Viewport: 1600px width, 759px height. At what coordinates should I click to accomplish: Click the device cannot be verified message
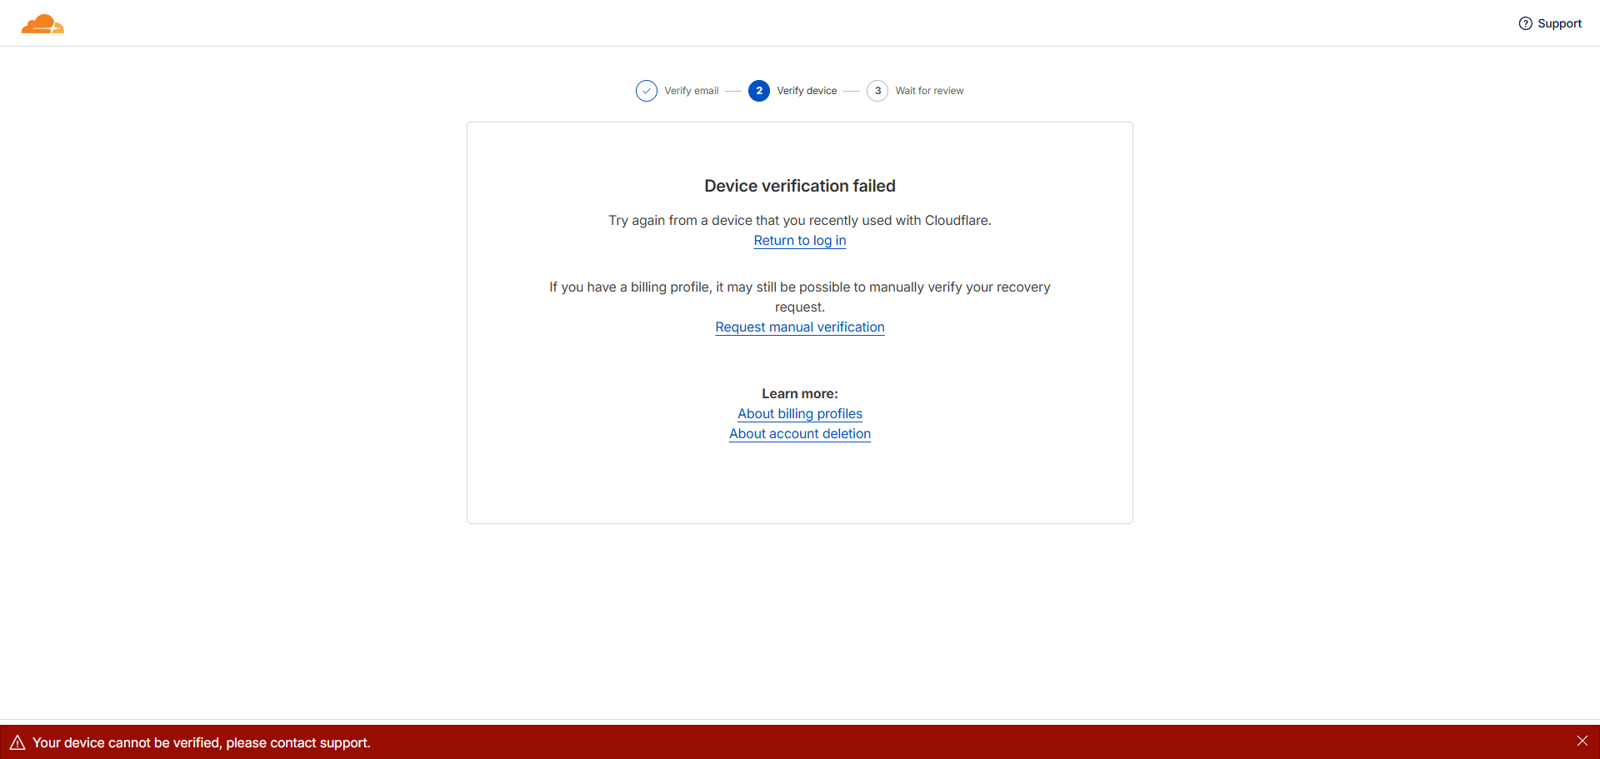(x=202, y=742)
